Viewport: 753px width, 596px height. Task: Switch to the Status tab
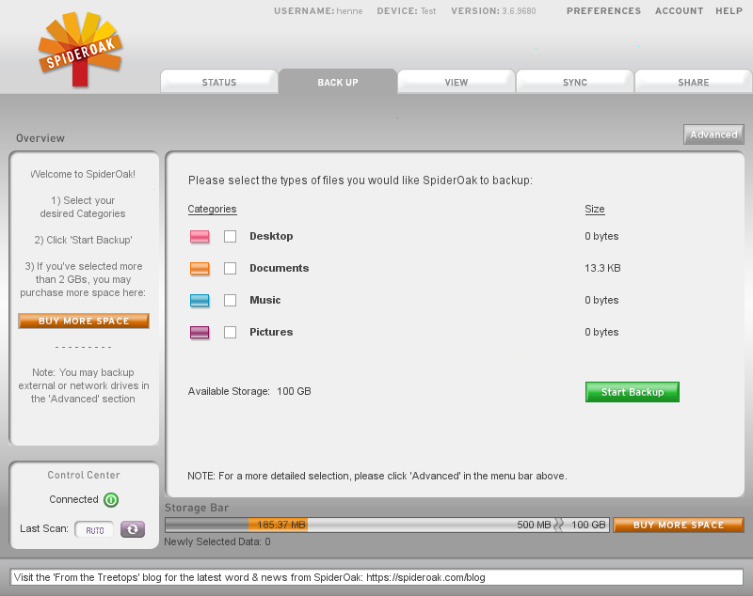pyautogui.click(x=219, y=83)
